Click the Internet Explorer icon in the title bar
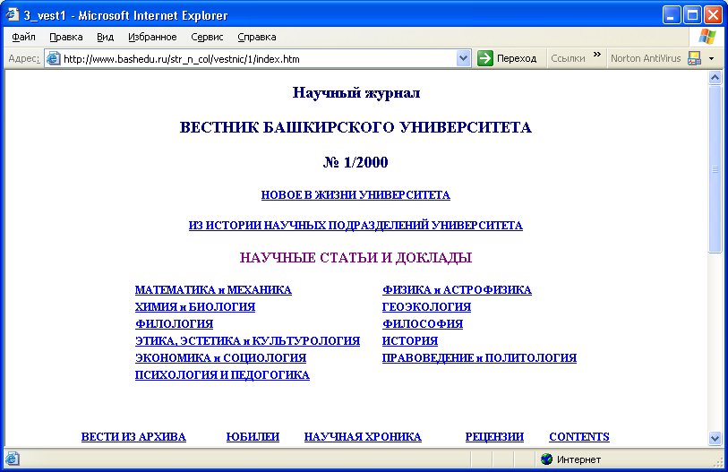728x472 pixels. pos(12,15)
